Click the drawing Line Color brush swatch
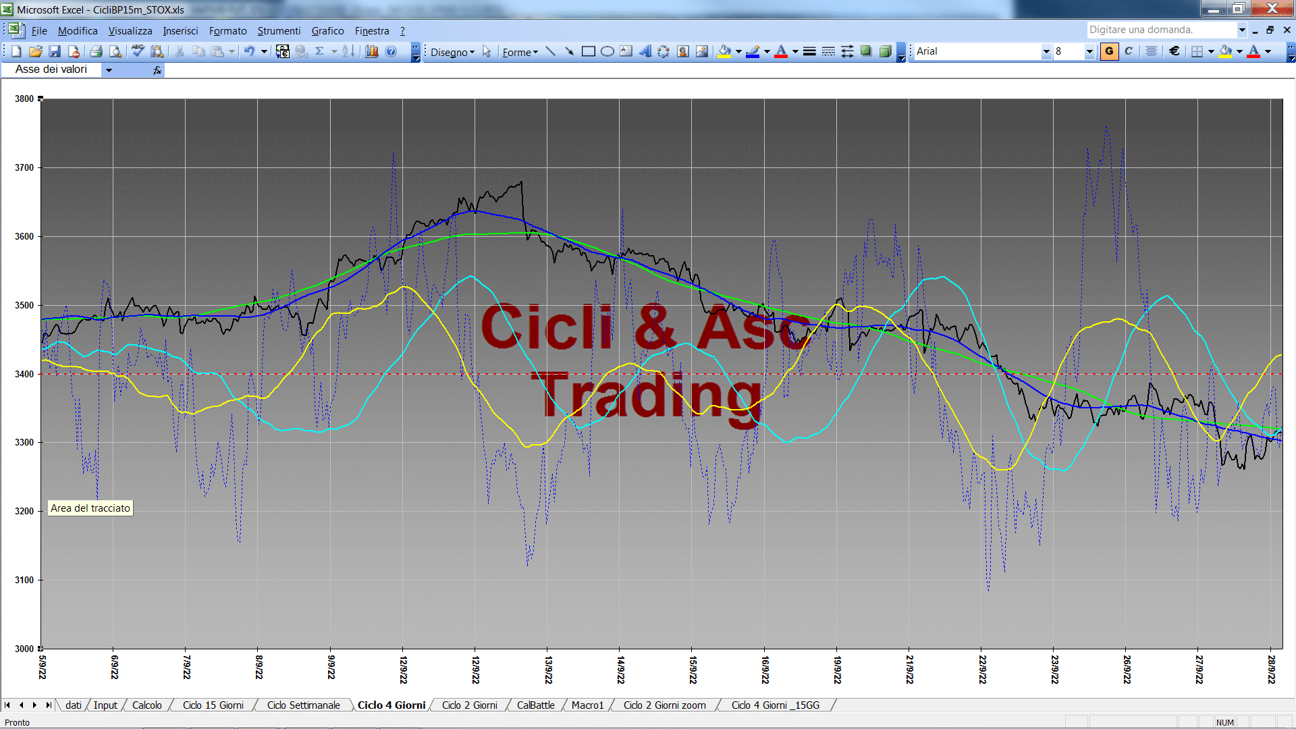This screenshot has width=1296, height=729. 753,51
